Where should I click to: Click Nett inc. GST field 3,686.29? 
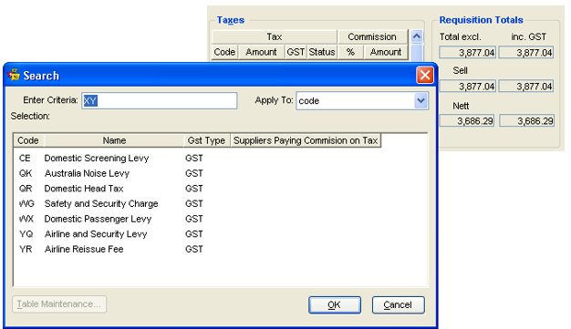click(x=526, y=120)
